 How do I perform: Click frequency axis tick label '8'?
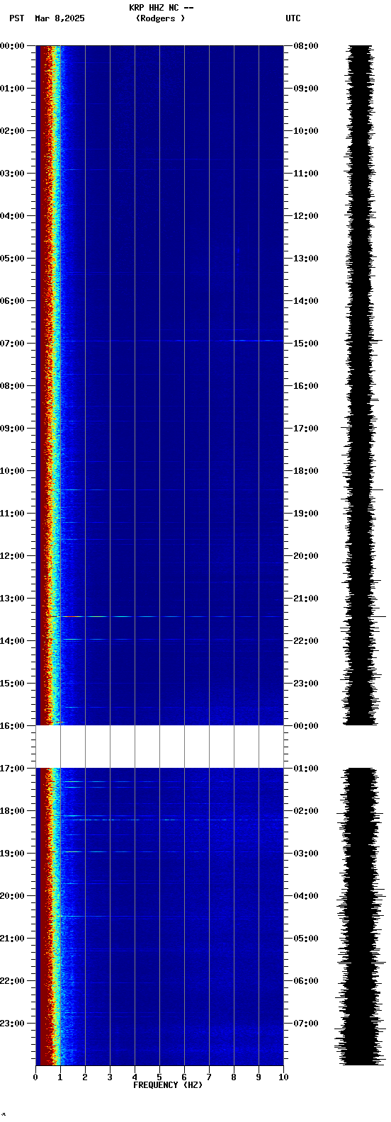(234, 1077)
